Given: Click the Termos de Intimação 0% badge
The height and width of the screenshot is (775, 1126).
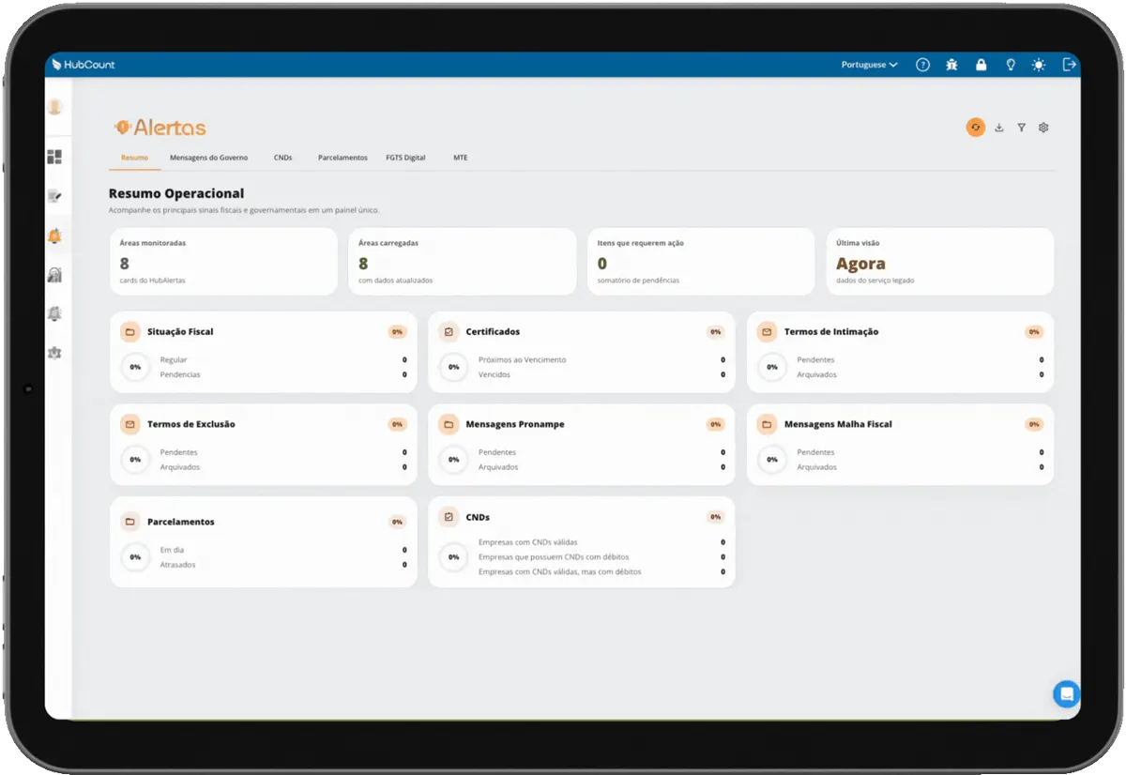Looking at the screenshot, I should click(x=1034, y=332).
